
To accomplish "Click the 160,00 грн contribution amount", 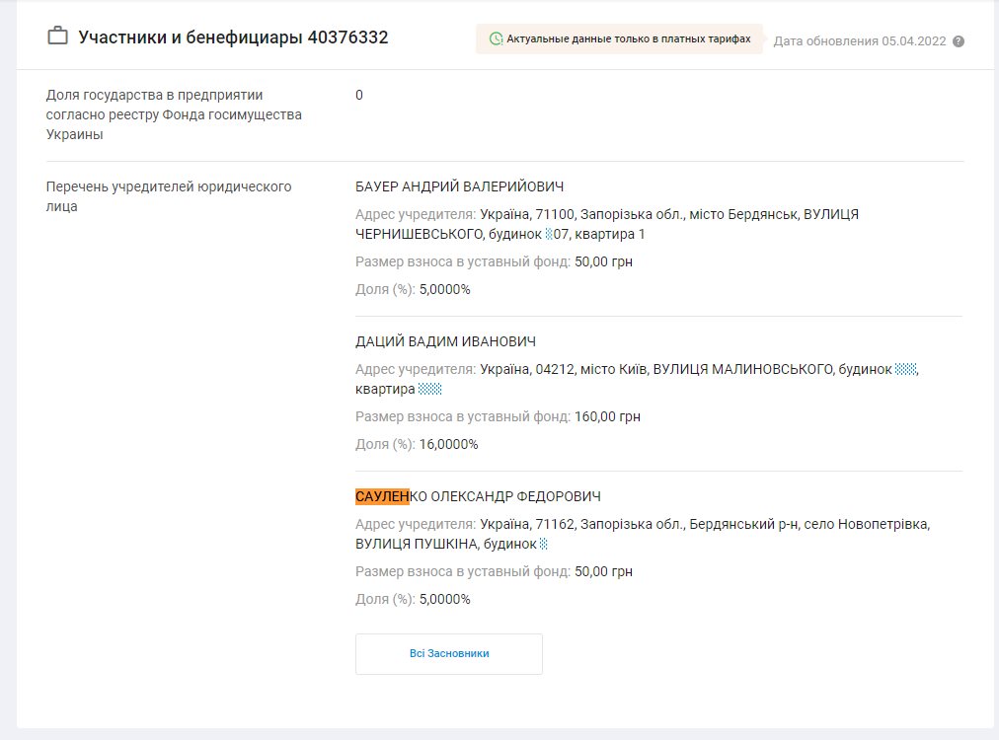I will pos(607,416).
